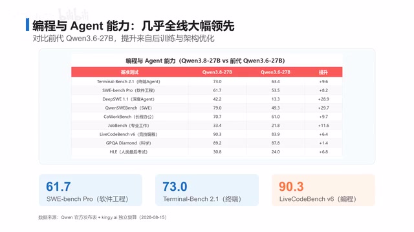Screen dimensions: 414x232
Task: Click the value 33.4 in the table
Action: (x=217, y=126)
